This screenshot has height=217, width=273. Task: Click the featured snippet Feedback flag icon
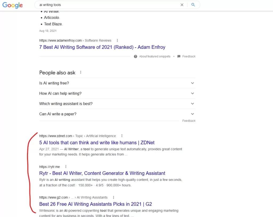click(179, 56)
